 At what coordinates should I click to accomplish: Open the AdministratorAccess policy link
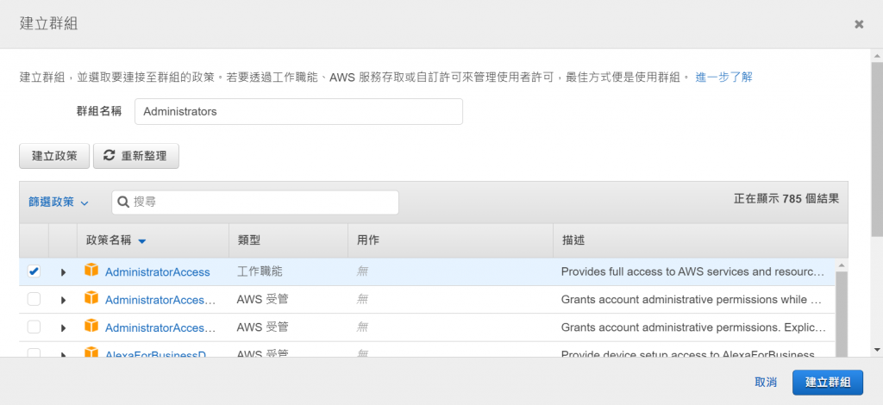(x=157, y=272)
